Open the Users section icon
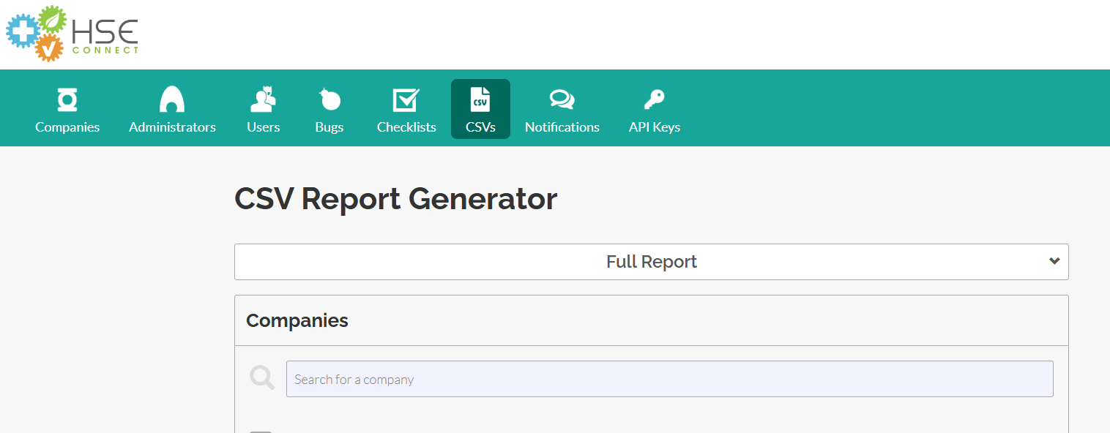Image resolution: width=1110 pixels, height=433 pixels. pyautogui.click(x=263, y=99)
